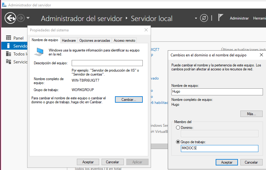
Task: Switch to Opciones avanzadas tab
Action: [95, 41]
